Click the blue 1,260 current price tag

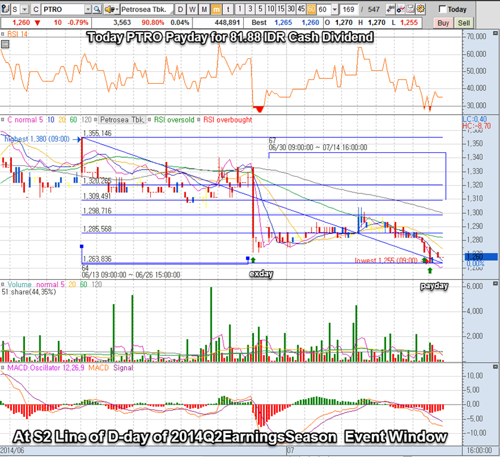[x=481, y=256]
